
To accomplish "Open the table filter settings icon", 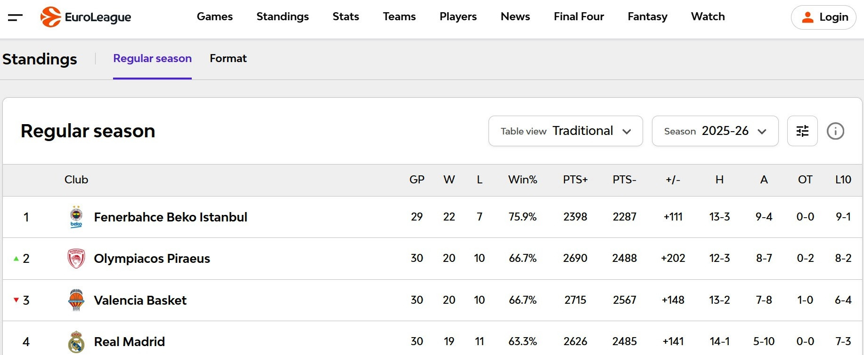I will click(x=802, y=131).
